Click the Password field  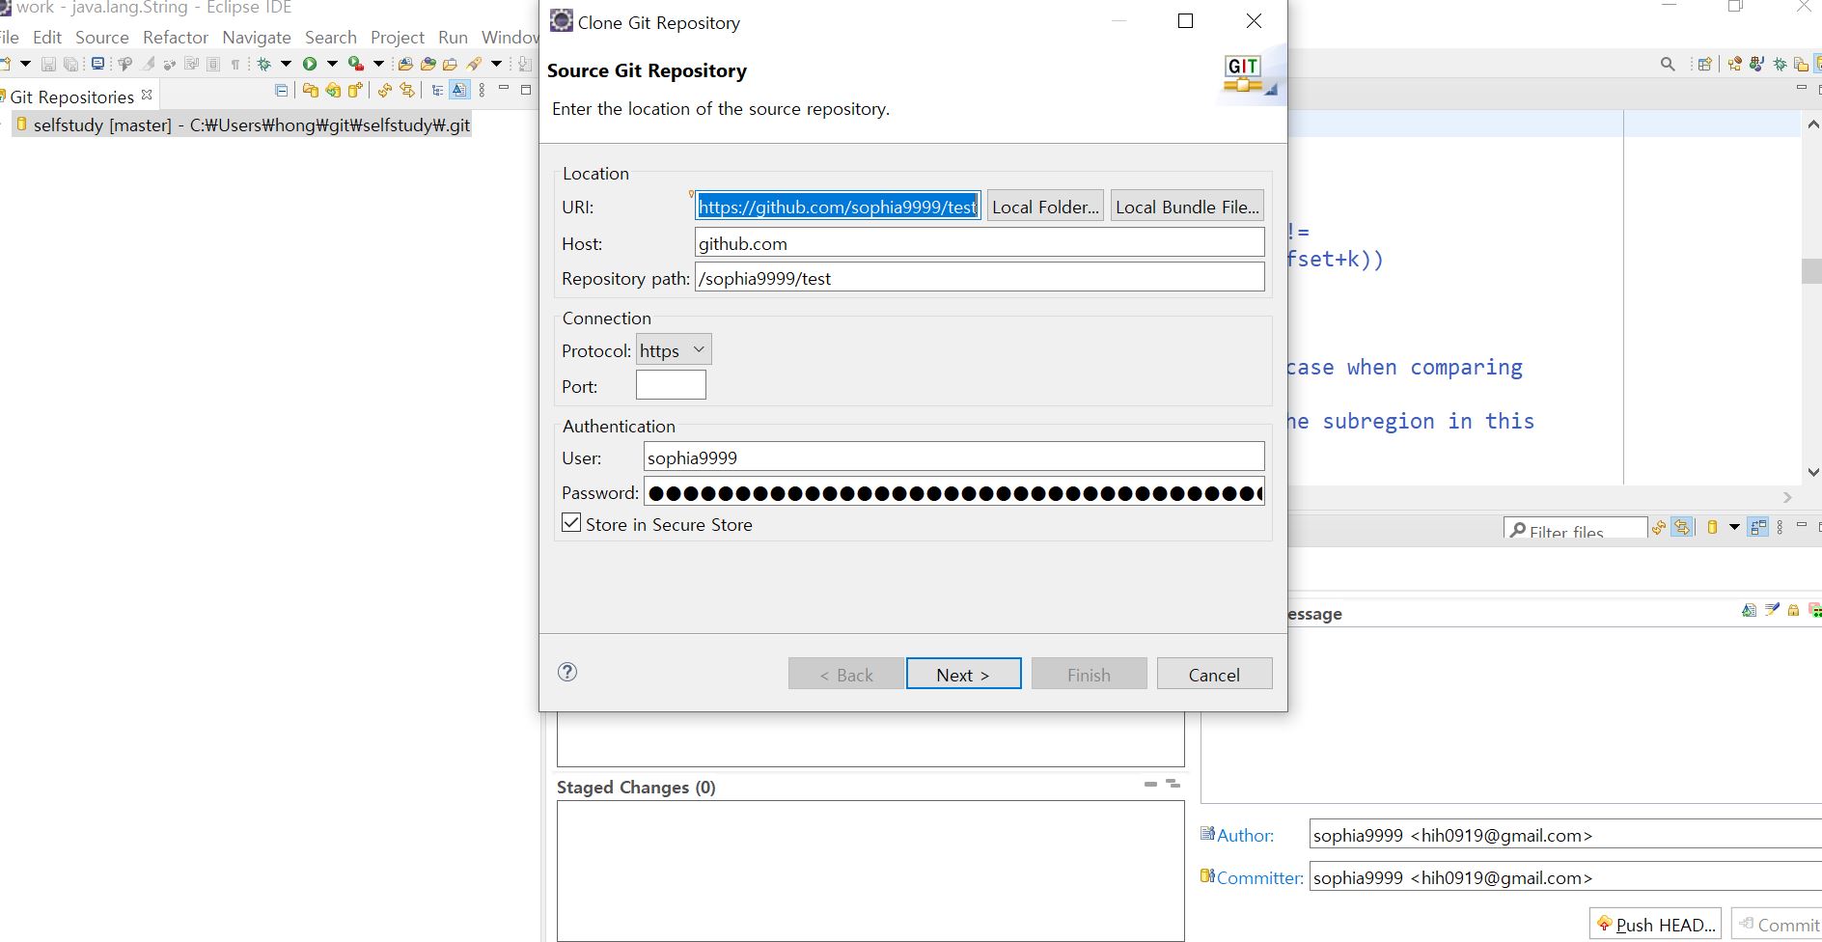click(953, 491)
